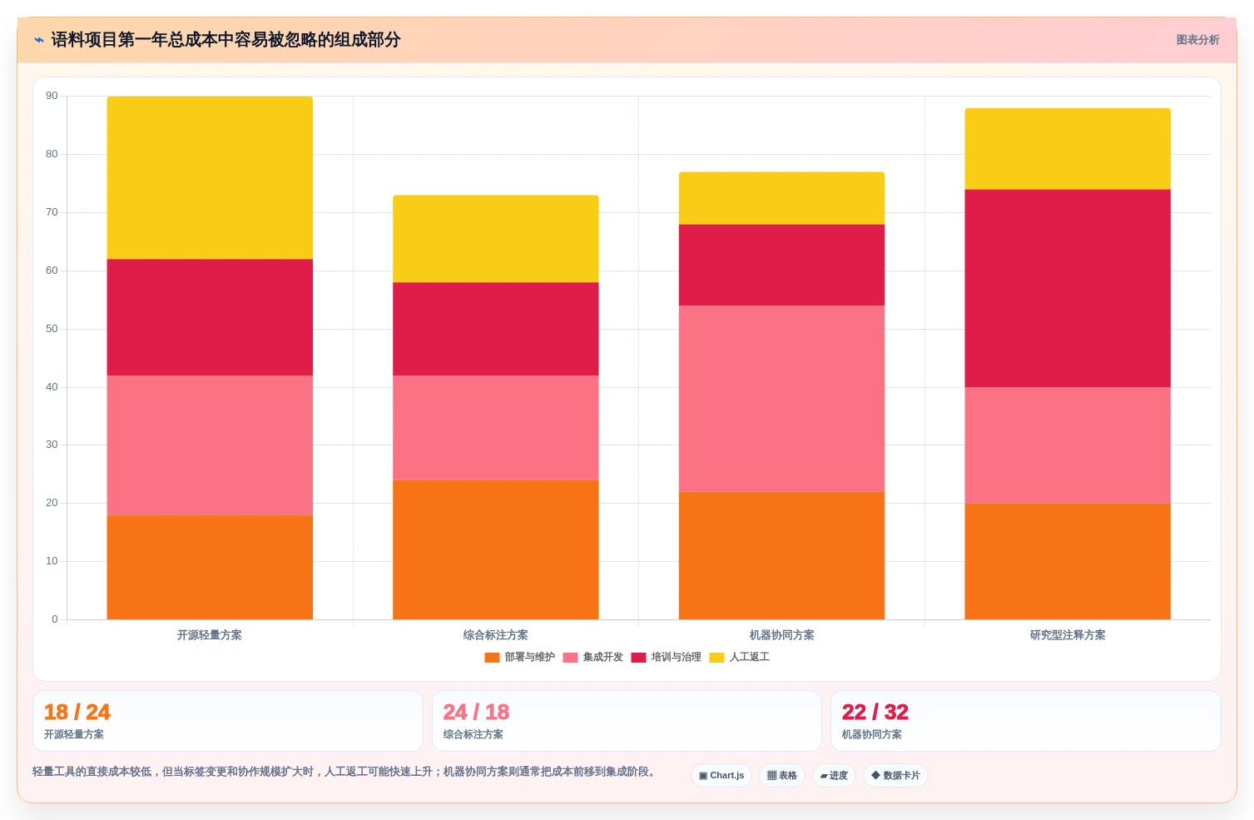Click the 人工返工 legend label
Screen dimensions: 1254x820
(x=749, y=658)
